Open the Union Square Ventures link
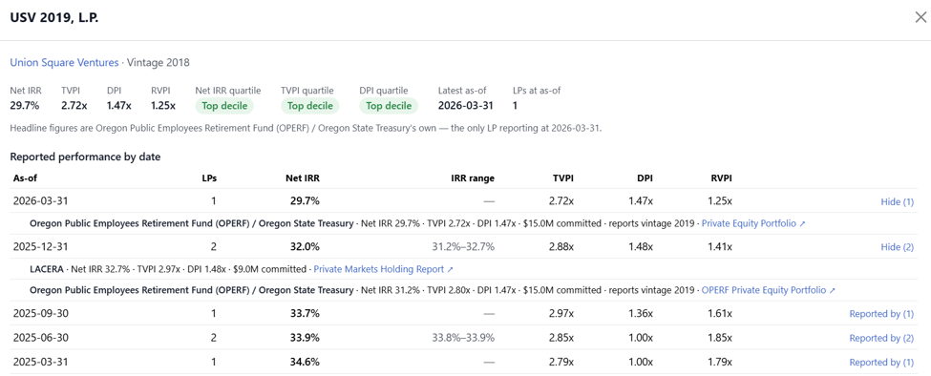The height and width of the screenshot is (376, 931). tap(64, 62)
